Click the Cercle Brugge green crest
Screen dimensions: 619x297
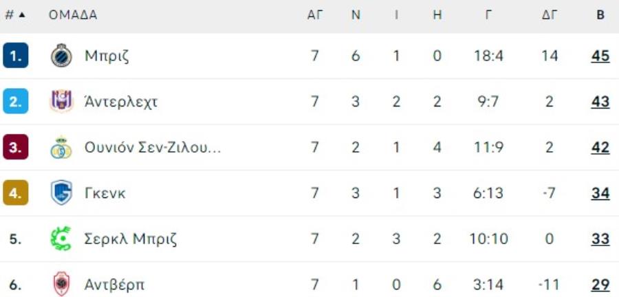(61, 239)
